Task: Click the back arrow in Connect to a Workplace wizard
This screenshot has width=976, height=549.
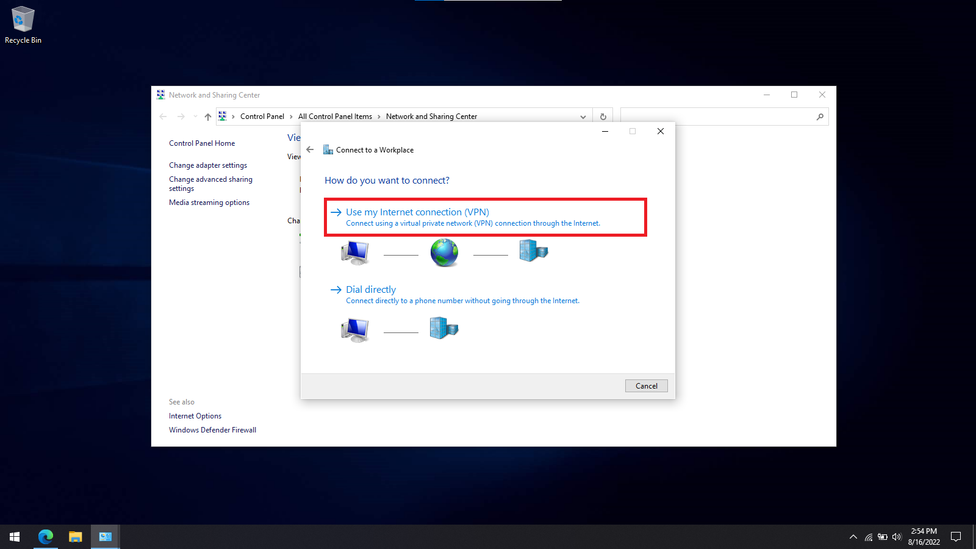Action: [310, 149]
